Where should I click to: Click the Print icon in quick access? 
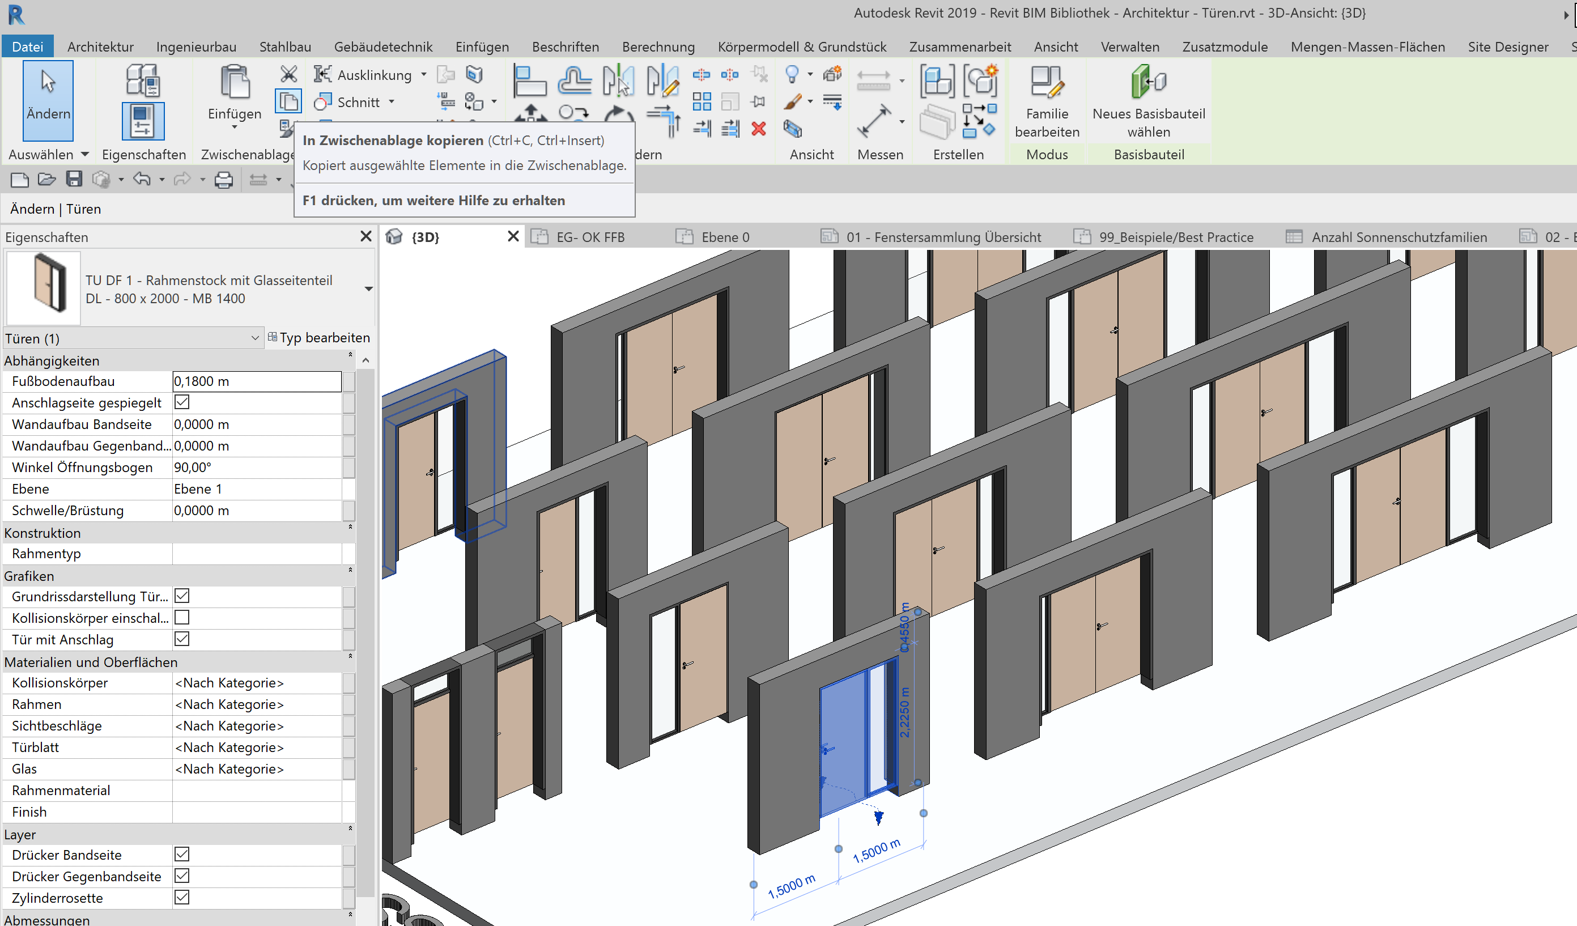click(223, 180)
